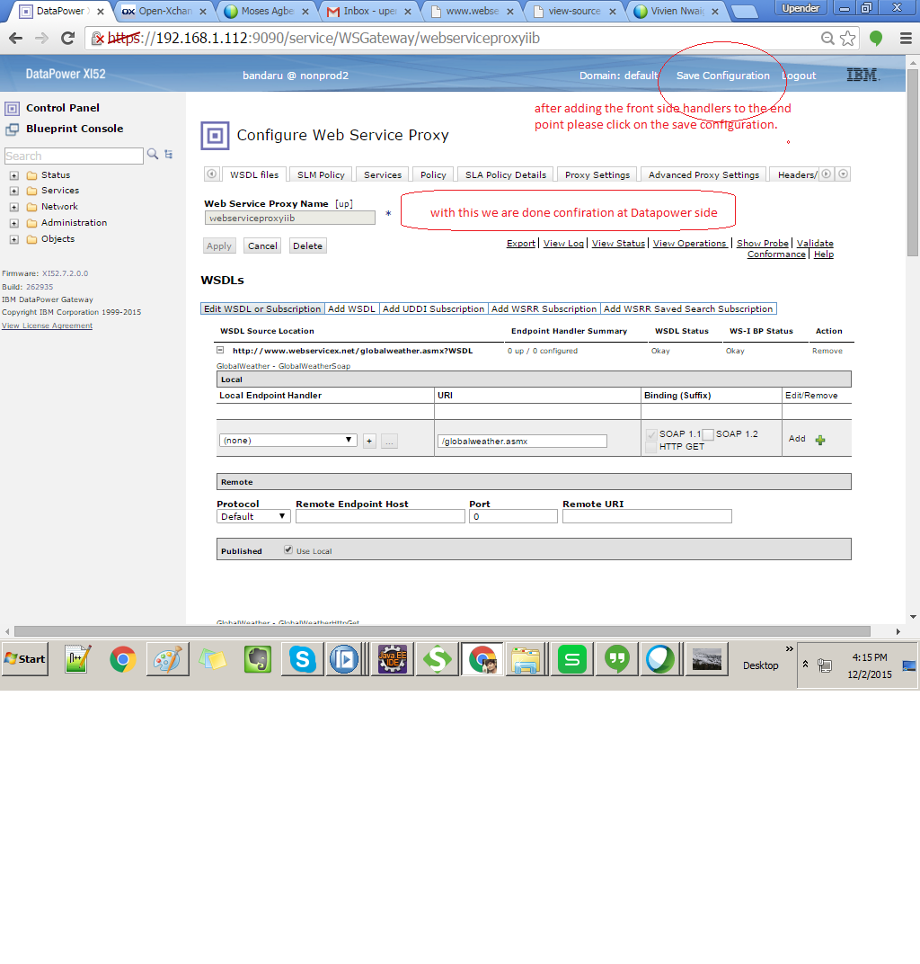This screenshot has height=964, width=920.
Task: Click the search magnifier icon in sidebar
Action: pos(151,155)
